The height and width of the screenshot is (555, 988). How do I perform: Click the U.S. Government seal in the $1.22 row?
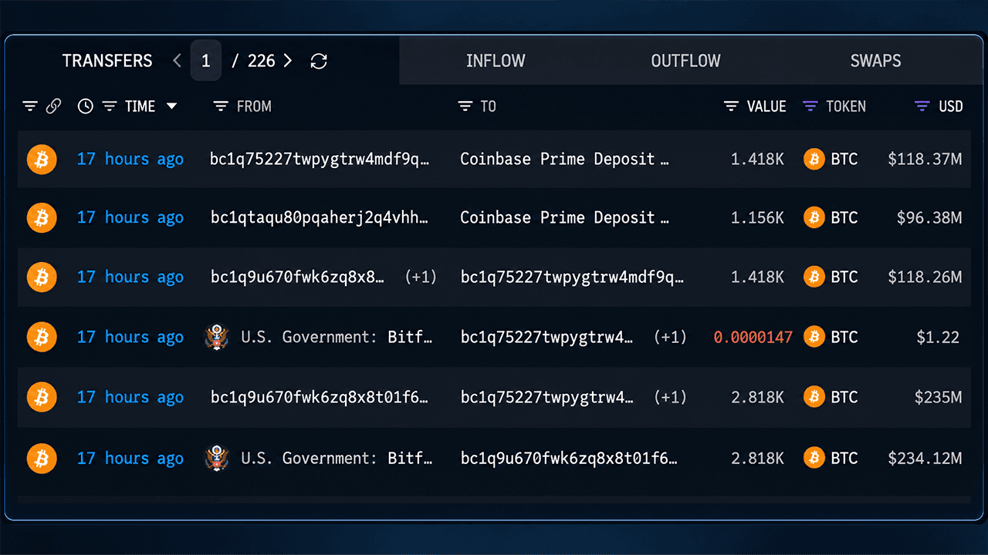(x=217, y=337)
